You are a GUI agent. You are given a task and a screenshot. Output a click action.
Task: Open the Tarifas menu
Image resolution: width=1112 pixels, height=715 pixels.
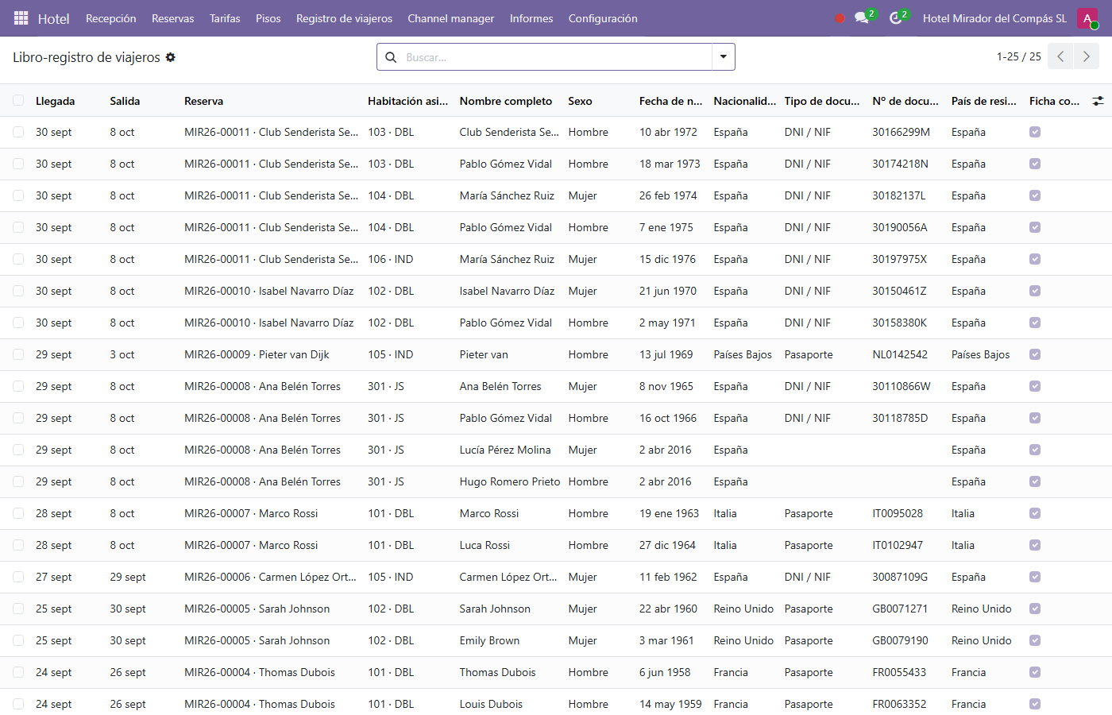coord(225,18)
